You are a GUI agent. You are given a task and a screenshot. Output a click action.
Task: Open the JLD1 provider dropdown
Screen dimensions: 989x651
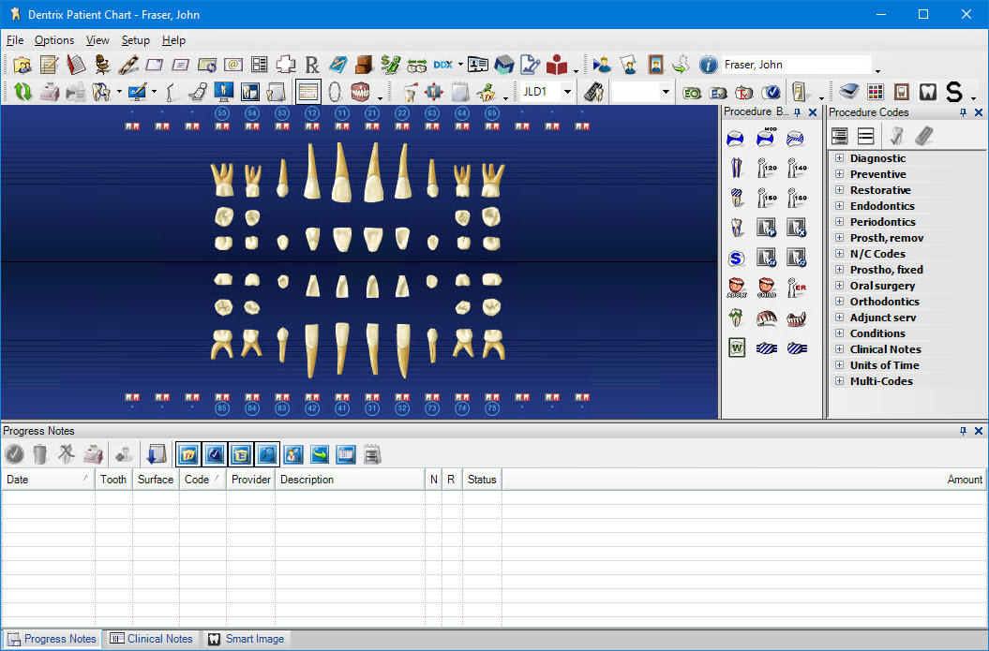(x=567, y=92)
